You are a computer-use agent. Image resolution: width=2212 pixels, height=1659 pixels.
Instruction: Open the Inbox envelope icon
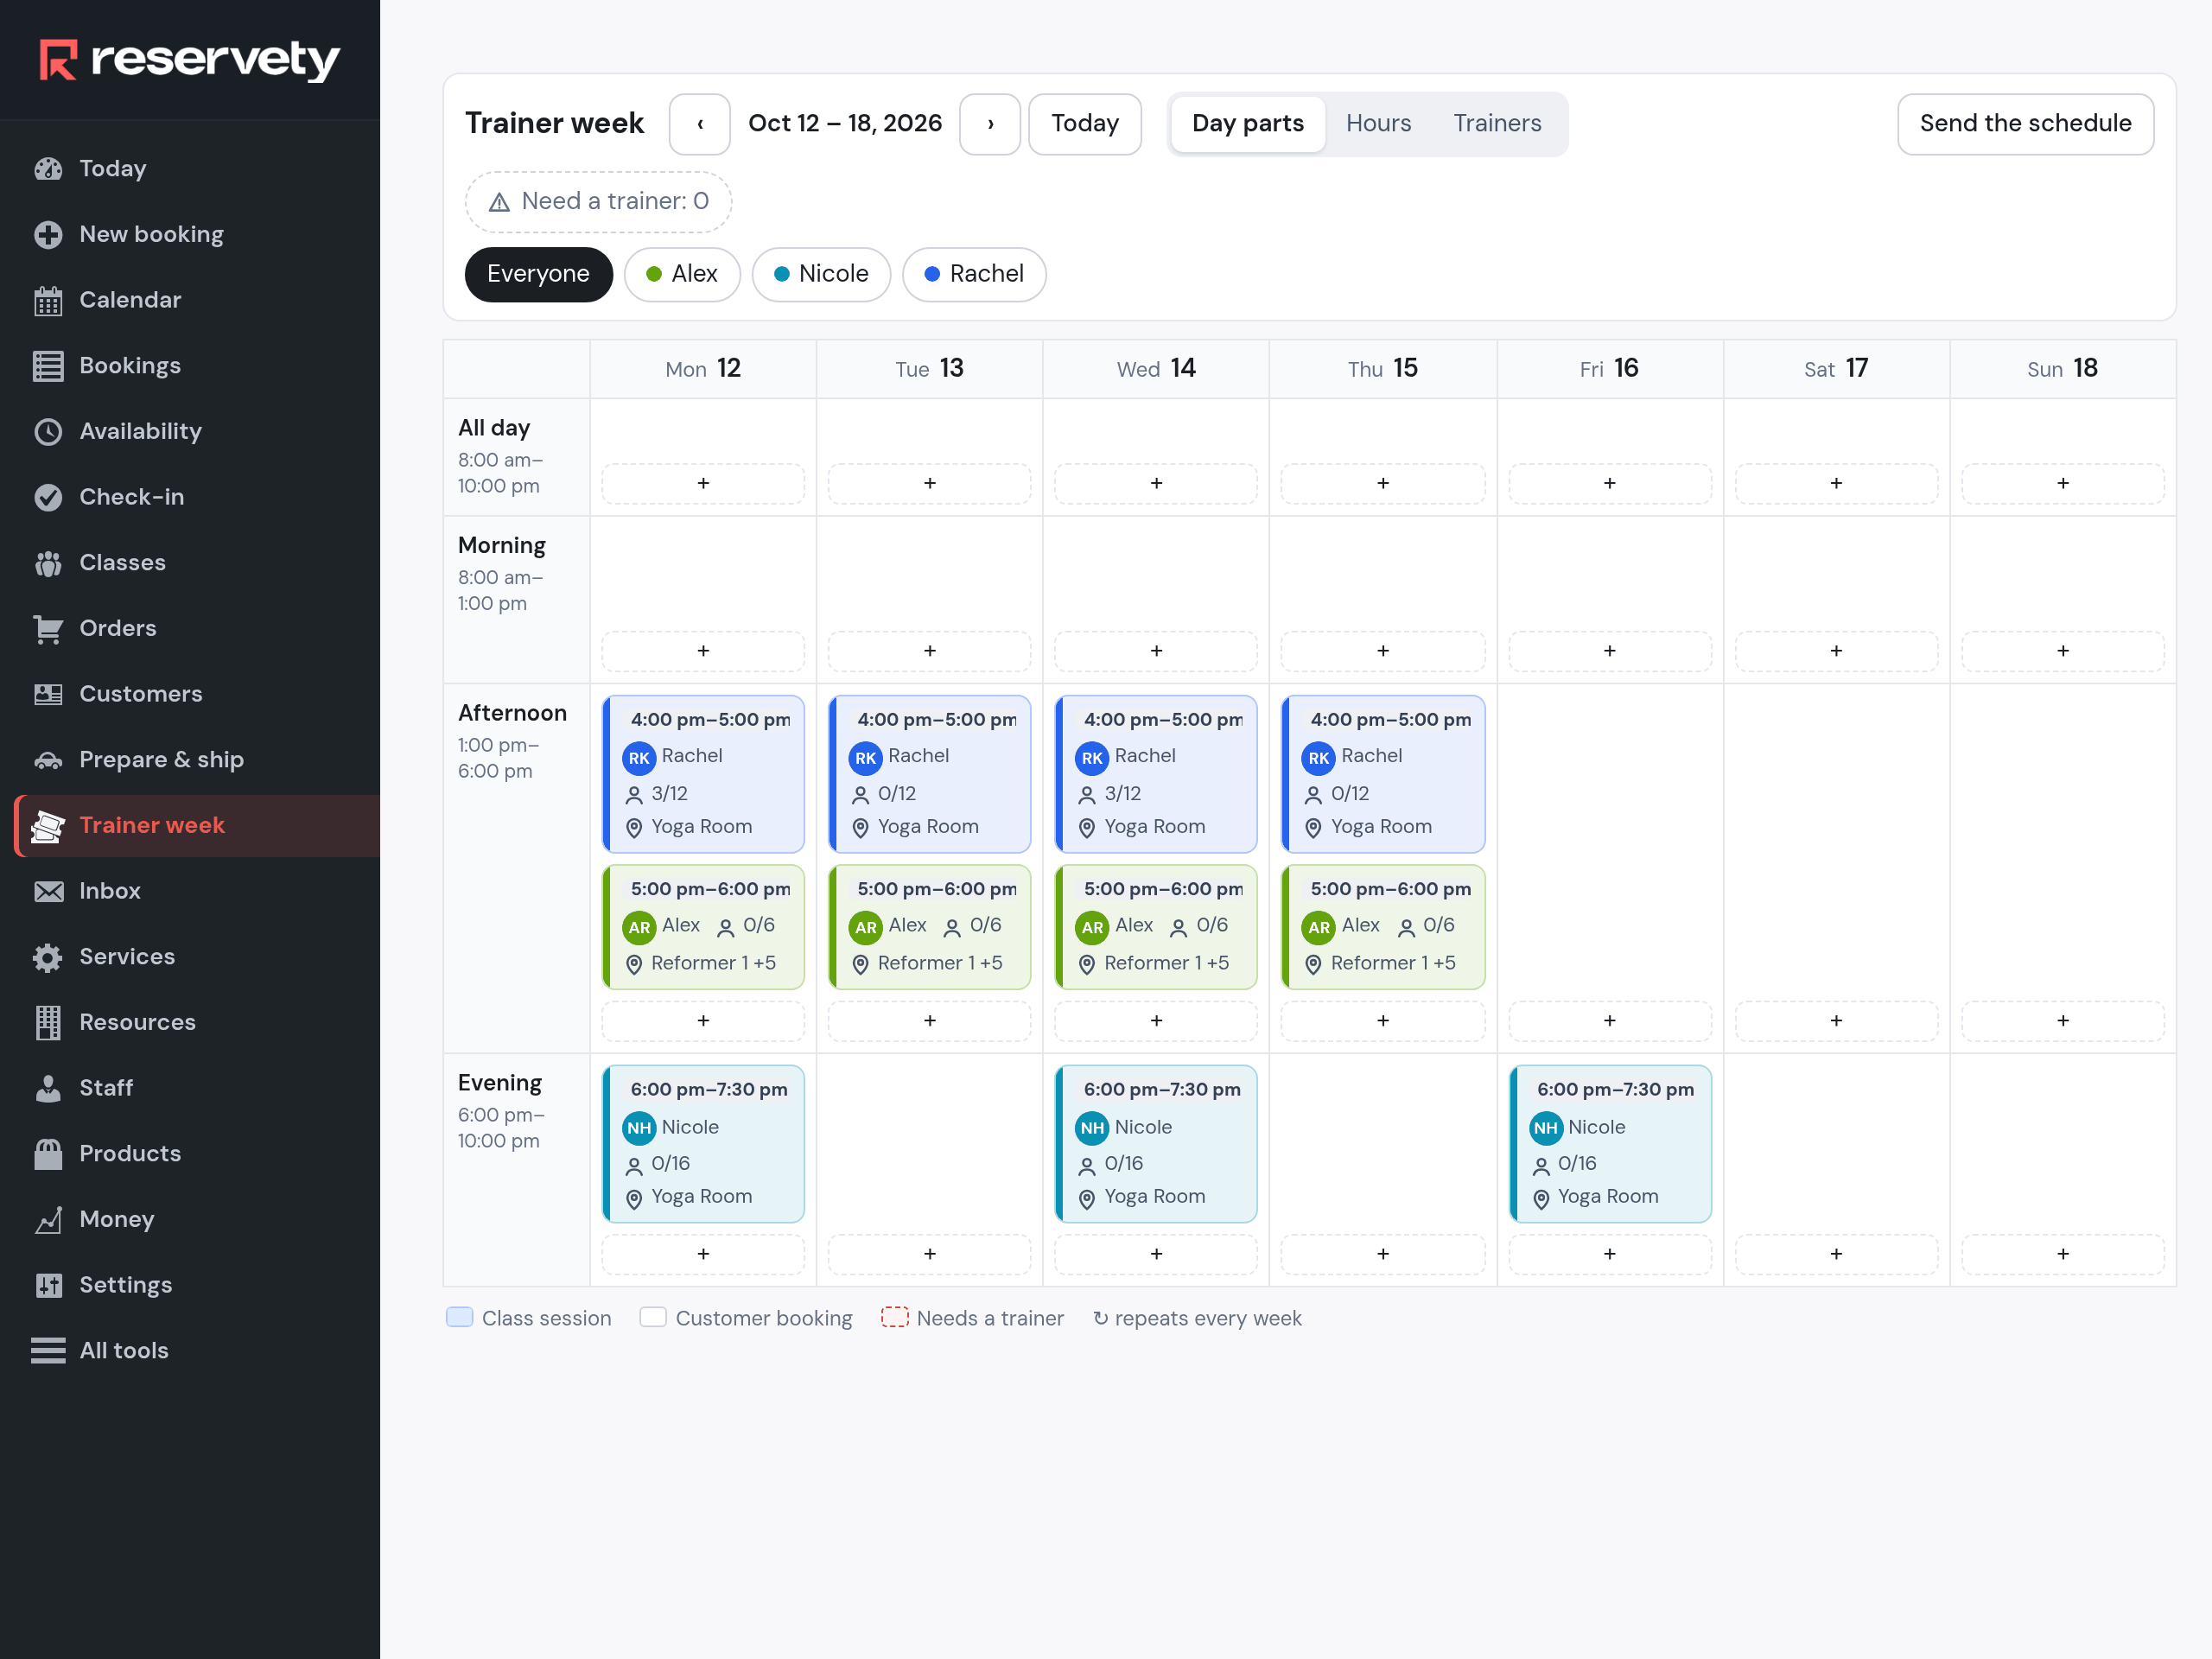tap(48, 891)
